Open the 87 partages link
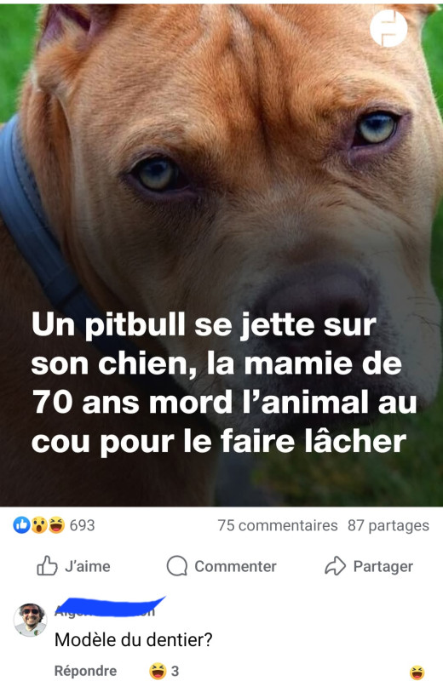 [x=388, y=525]
